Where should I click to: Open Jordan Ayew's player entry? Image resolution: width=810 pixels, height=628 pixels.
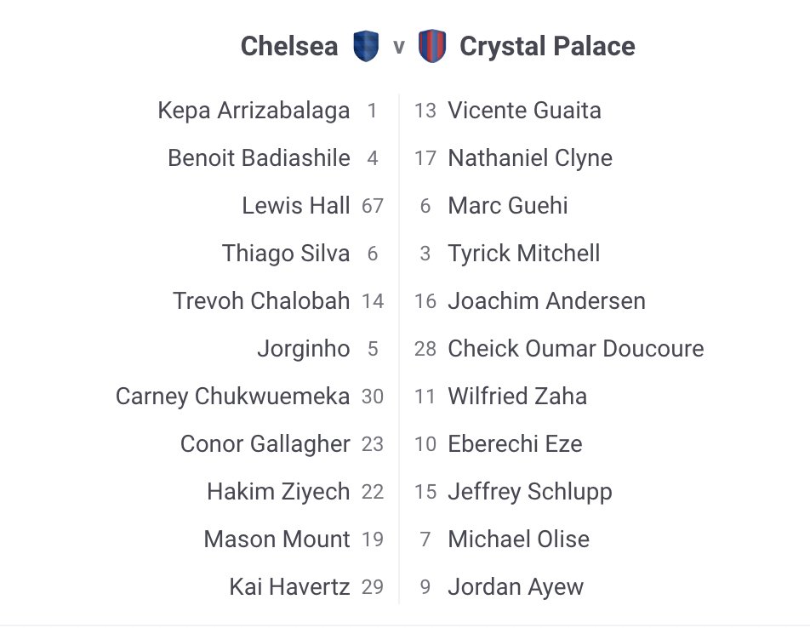(x=516, y=587)
